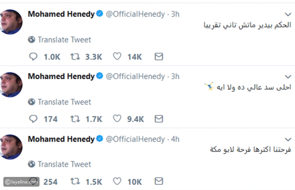Click the profile picture on the second tweet
The height and width of the screenshot is (190, 295).
tap(11, 85)
